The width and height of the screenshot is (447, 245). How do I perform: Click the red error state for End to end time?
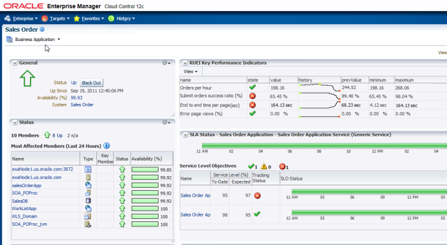pyautogui.click(x=252, y=104)
